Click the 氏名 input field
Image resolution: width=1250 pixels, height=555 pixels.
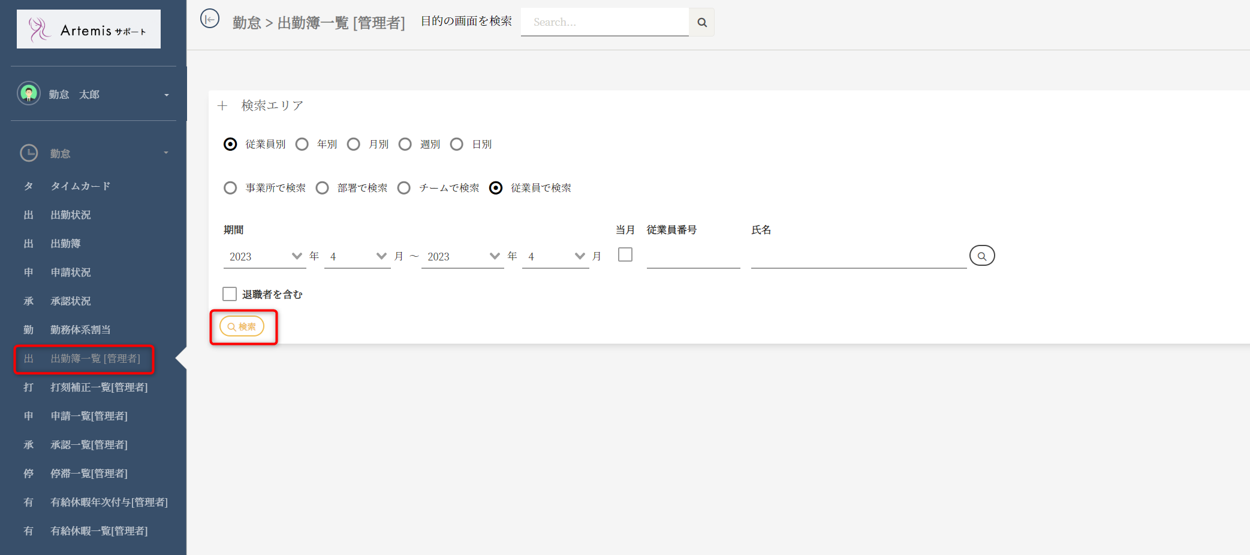(858, 257)
